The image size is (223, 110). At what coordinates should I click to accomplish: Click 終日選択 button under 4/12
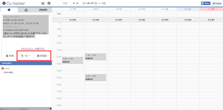click(x=188, y=20)
